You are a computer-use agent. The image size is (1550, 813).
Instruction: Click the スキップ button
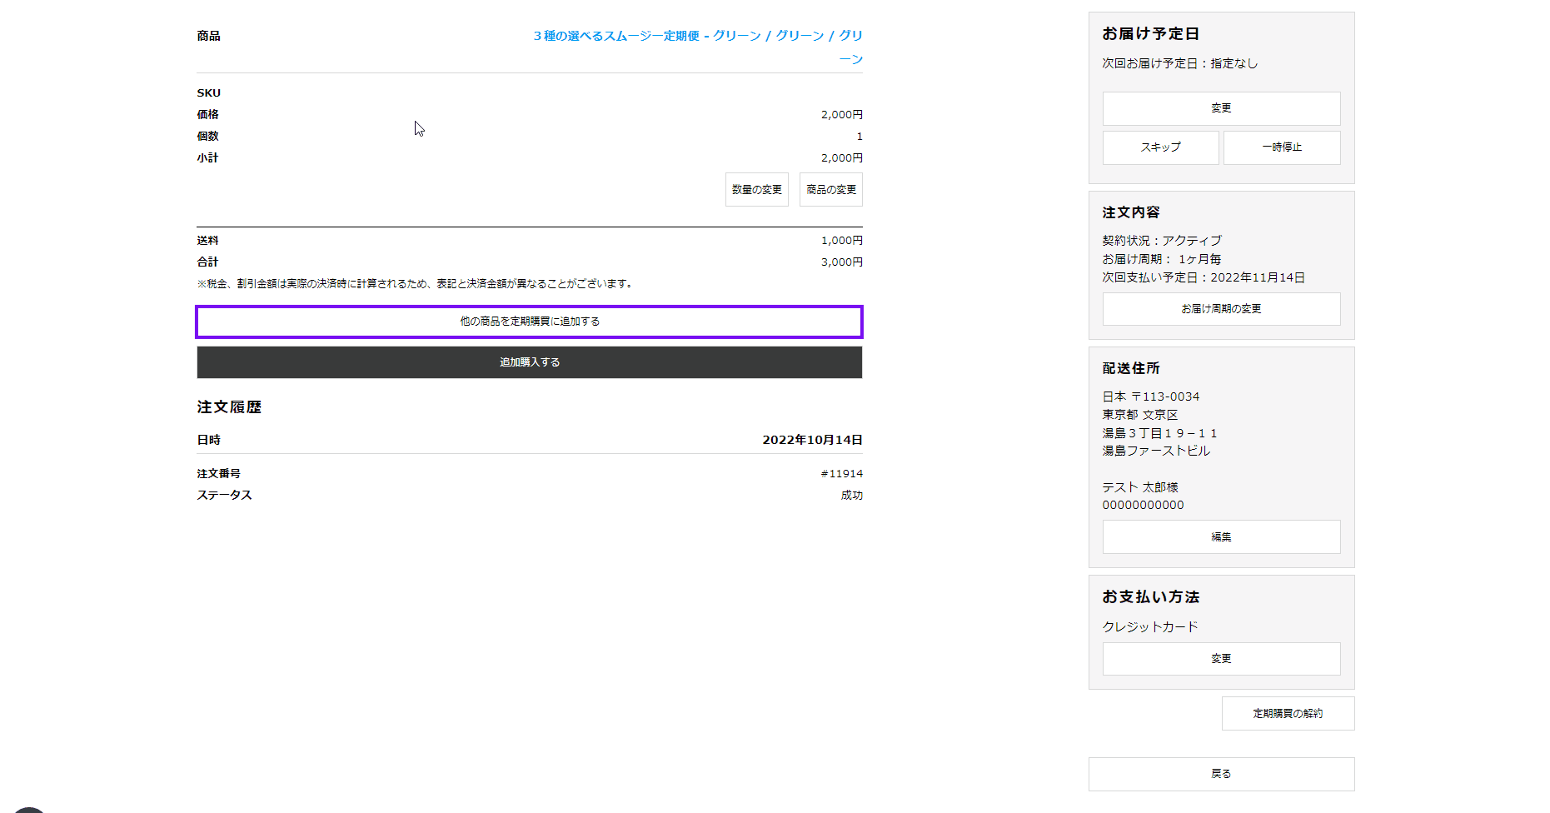click(1161, 147)
